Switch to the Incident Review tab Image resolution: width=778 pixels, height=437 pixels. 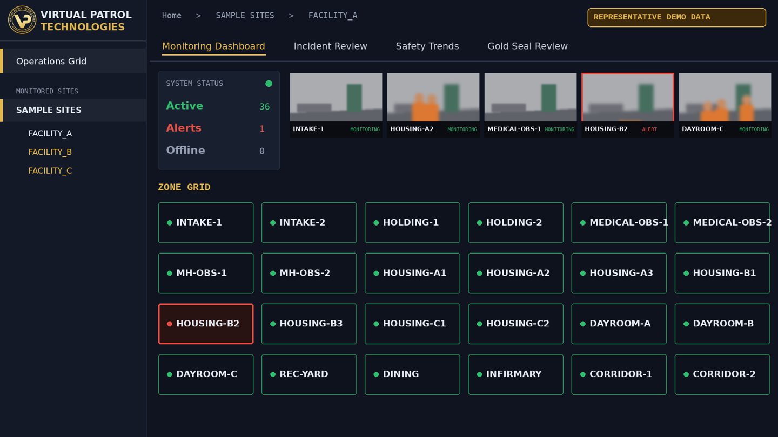tap(331, 46)
